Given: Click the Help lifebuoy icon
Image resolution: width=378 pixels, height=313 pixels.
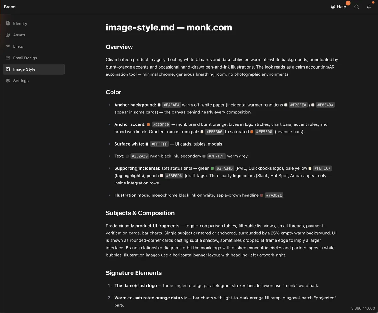Looking at the screenshot, I should [333, 7].
